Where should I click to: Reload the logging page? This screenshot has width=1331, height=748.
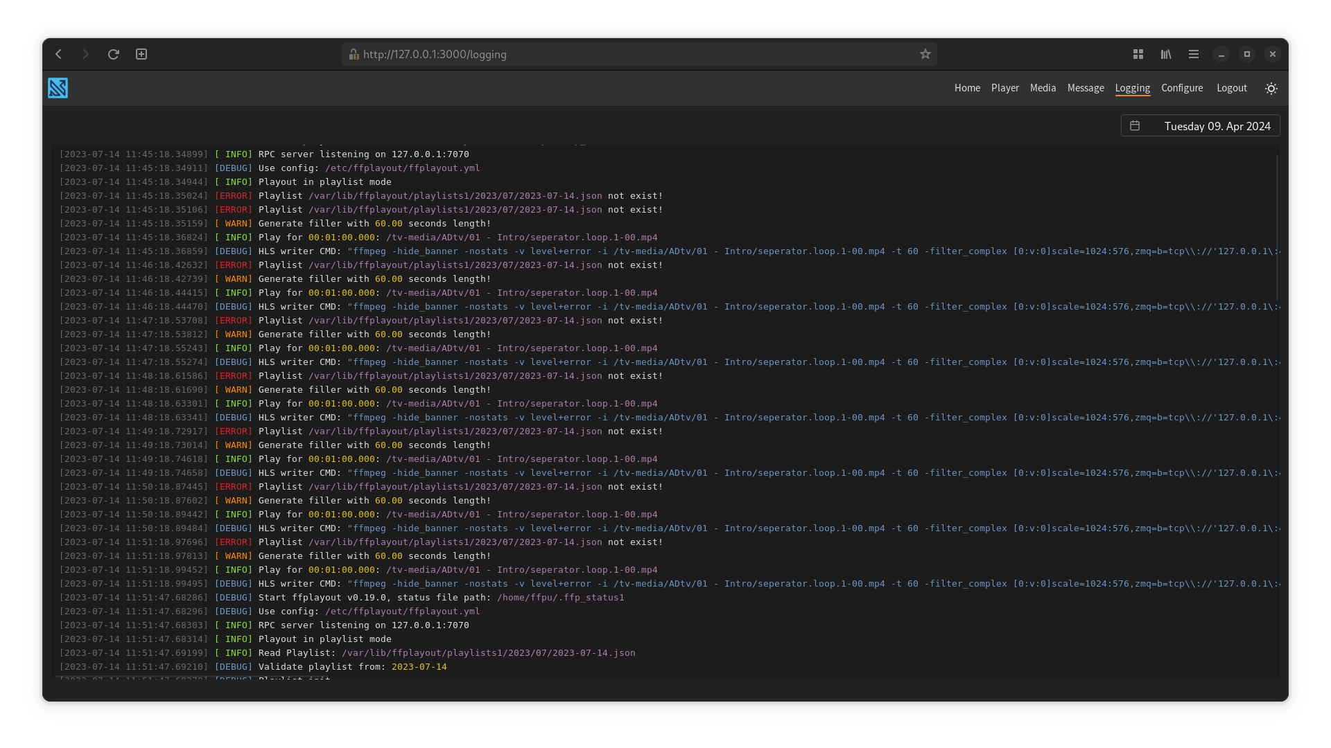tap(114, 54)
